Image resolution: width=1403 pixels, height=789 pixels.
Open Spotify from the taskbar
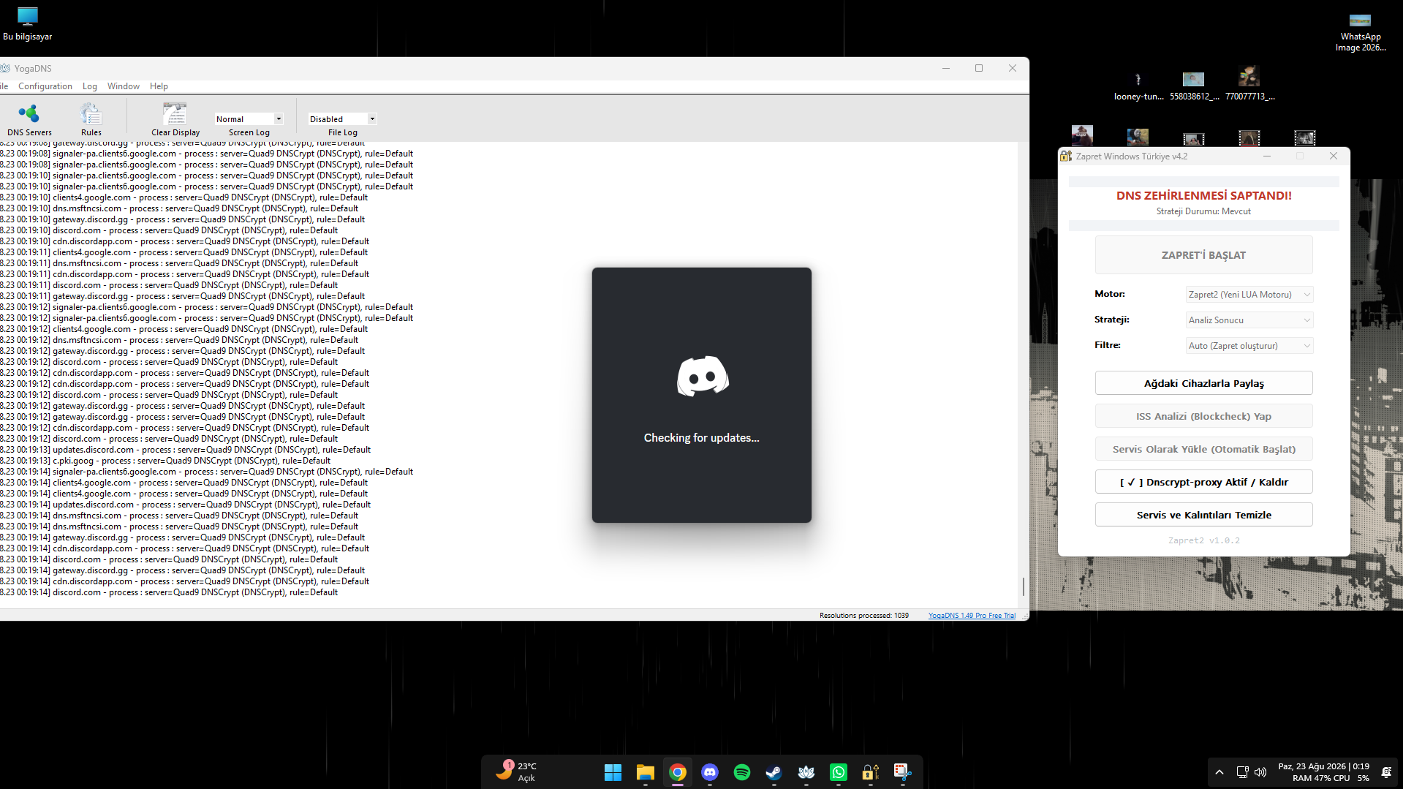[x=742, y=772]
